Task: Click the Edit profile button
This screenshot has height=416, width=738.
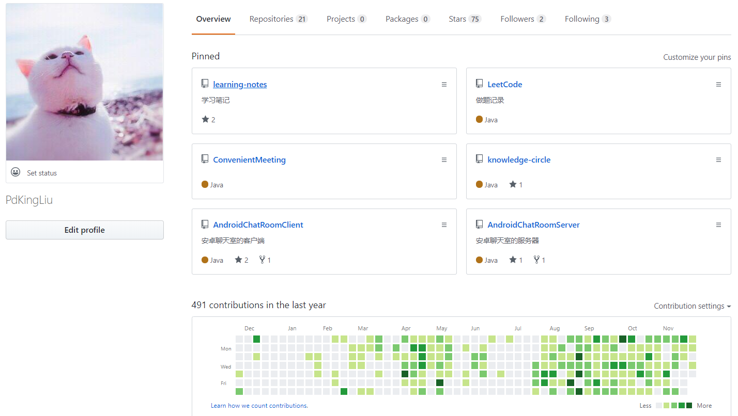Action: pos(85,230)
